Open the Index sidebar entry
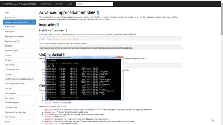The height and width of the screenshot is (125, 223). point(20,12)
